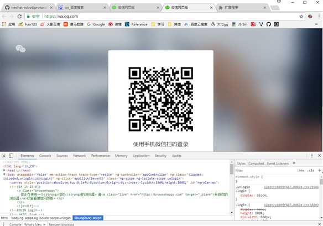Collapse the body node in Elements tree
Image resolution: width=323 pixels, height=226 pixels.
click(4, 175)
